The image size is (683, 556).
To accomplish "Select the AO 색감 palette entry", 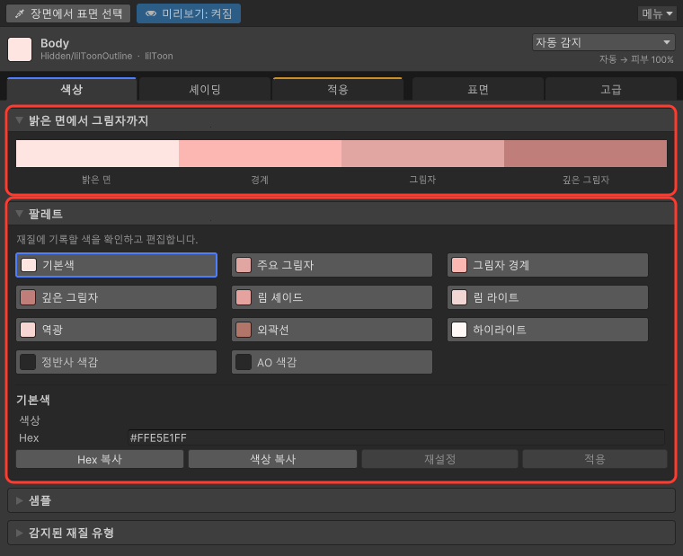I will 332,362.
